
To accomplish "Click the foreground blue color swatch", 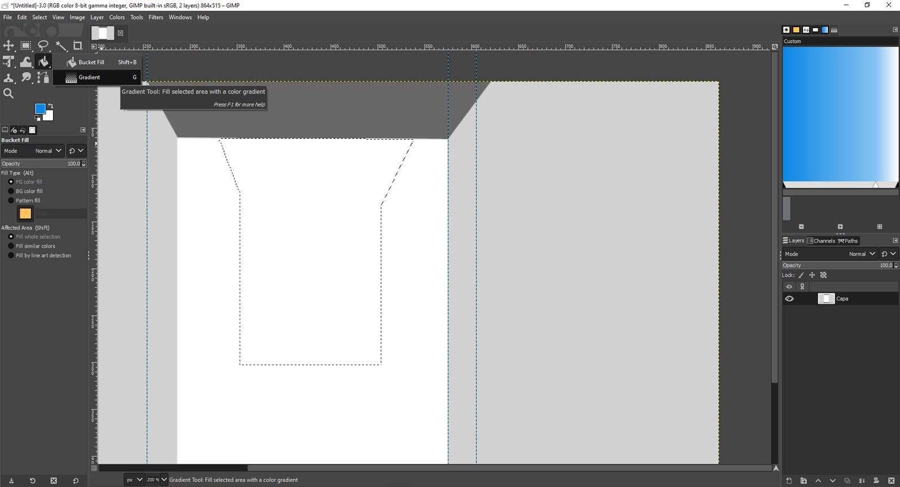I will tap(39, 108).
